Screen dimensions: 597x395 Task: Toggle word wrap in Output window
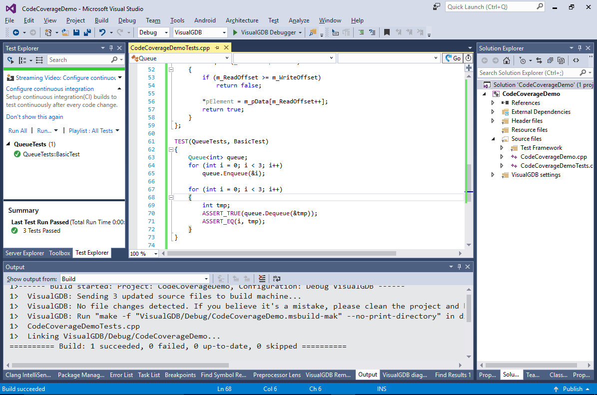[277, 279]
